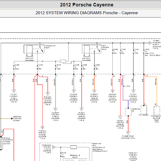Click the "FUSE 9 125A" label
This screenshot has height=161, width=161.
[136, 51]
